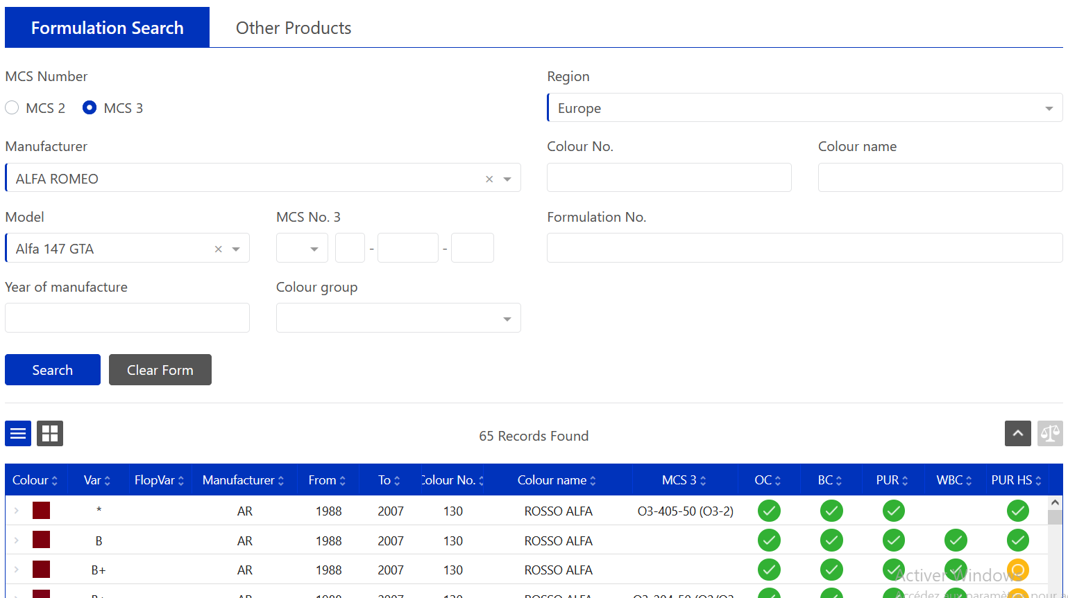This screenshot has height=598, width=1068.
Task: Collapse search form with up-arrow icon
Action: [1017, 434]
